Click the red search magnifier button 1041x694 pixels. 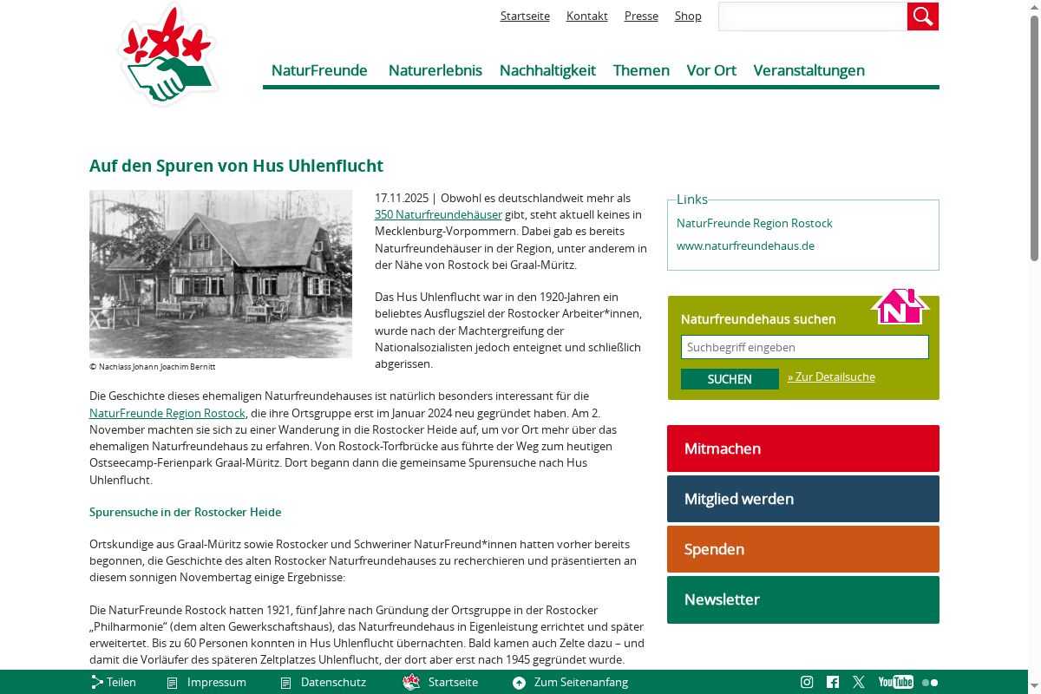(x=922, y=16)
